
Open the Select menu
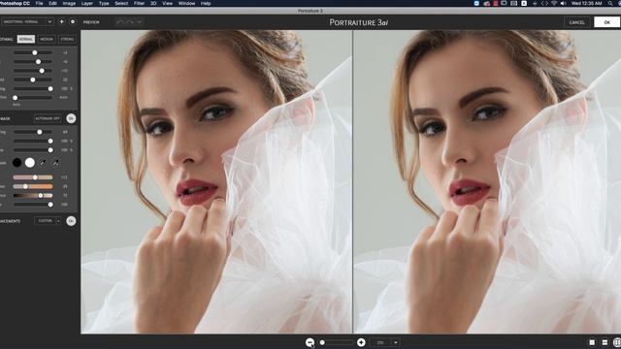click(121, 3)
